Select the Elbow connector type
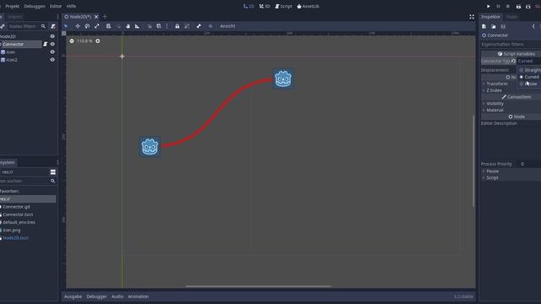The image size is (541, 304). click(530, 84)
